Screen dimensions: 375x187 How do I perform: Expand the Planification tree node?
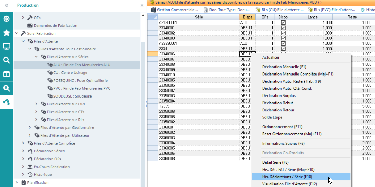click(17, 183)
